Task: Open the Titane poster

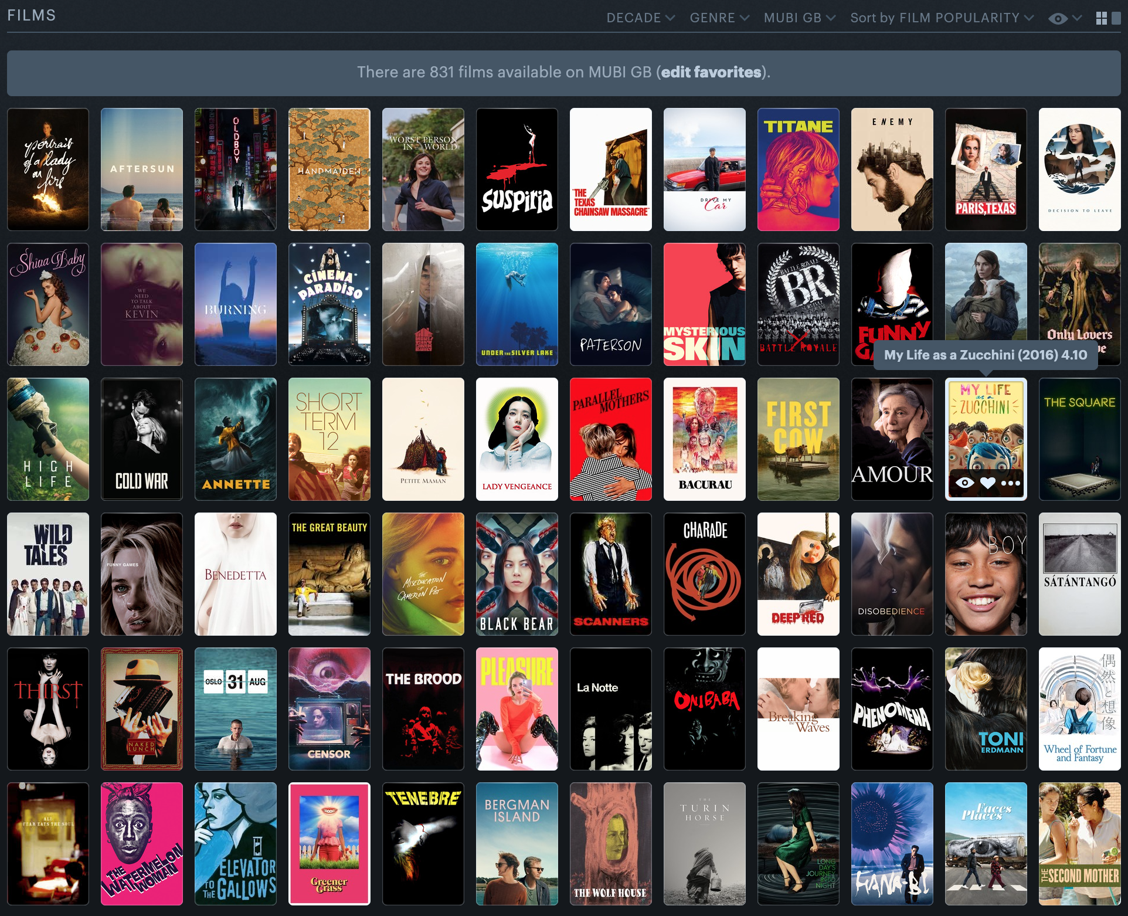Action: pyautogui.click(x=799, y=169)
